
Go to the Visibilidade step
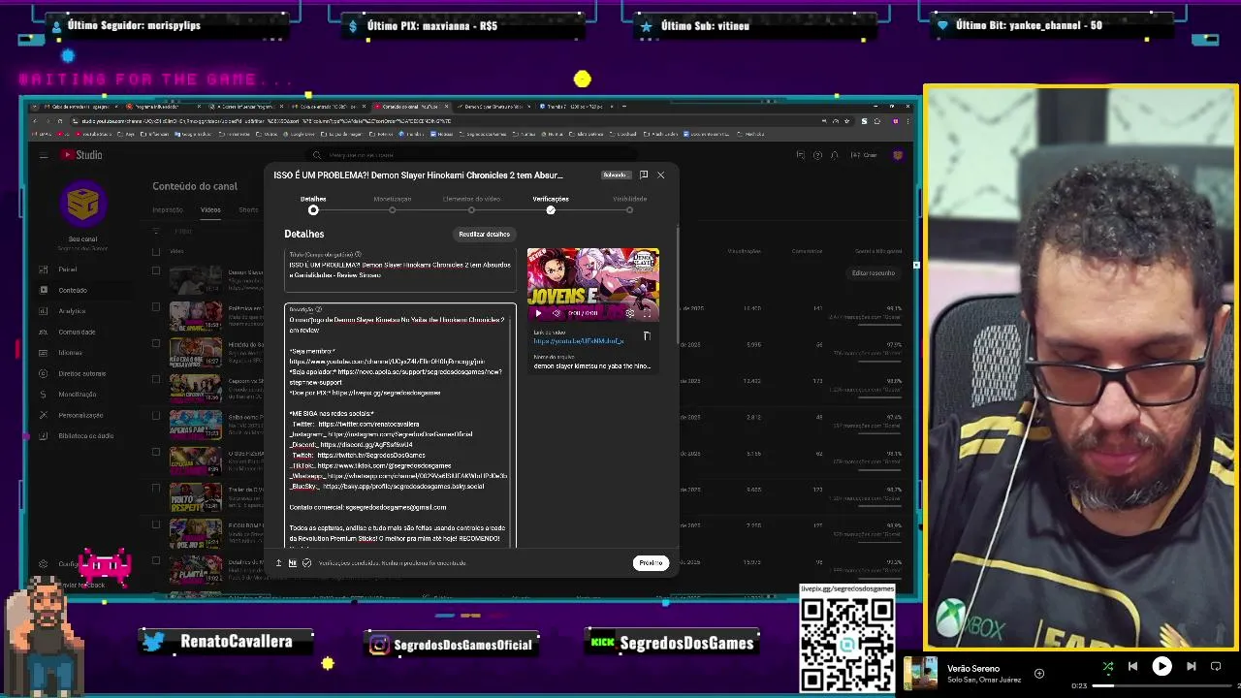click(x=629, y=204)
